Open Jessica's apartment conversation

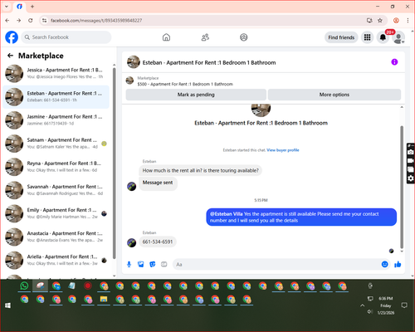pyautogui.click(x=56, y=73)
